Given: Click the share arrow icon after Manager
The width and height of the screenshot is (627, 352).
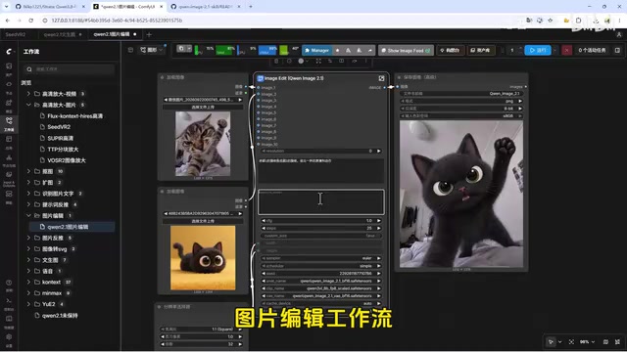Looking at the screenshot, I should click(370, 50).
